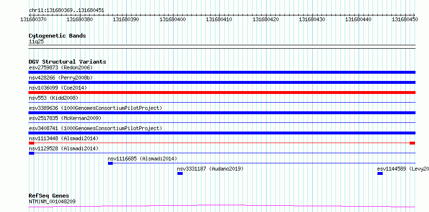Open the NTM|NM_001048209 gene label
Viewport: 429px width, 212px height.
point(52,202)
